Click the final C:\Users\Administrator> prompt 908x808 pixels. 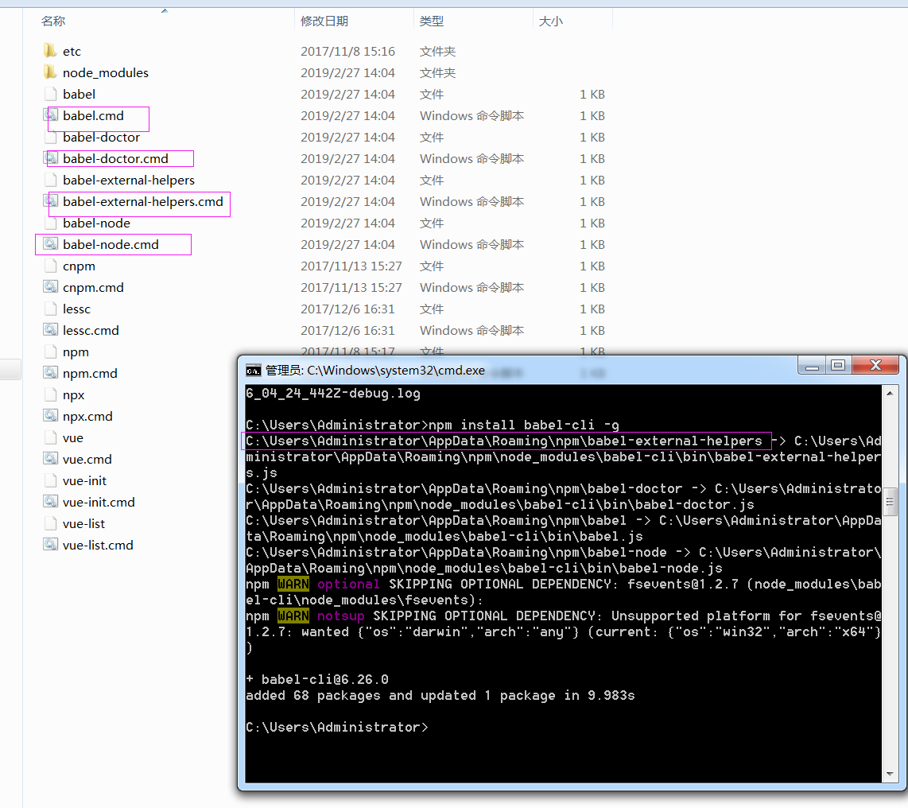337,728
